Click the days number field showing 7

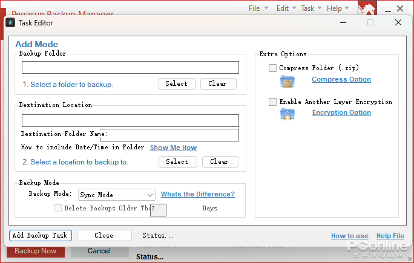[158, 210]
